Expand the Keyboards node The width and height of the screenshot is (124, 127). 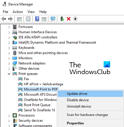[x=9, y=48]
